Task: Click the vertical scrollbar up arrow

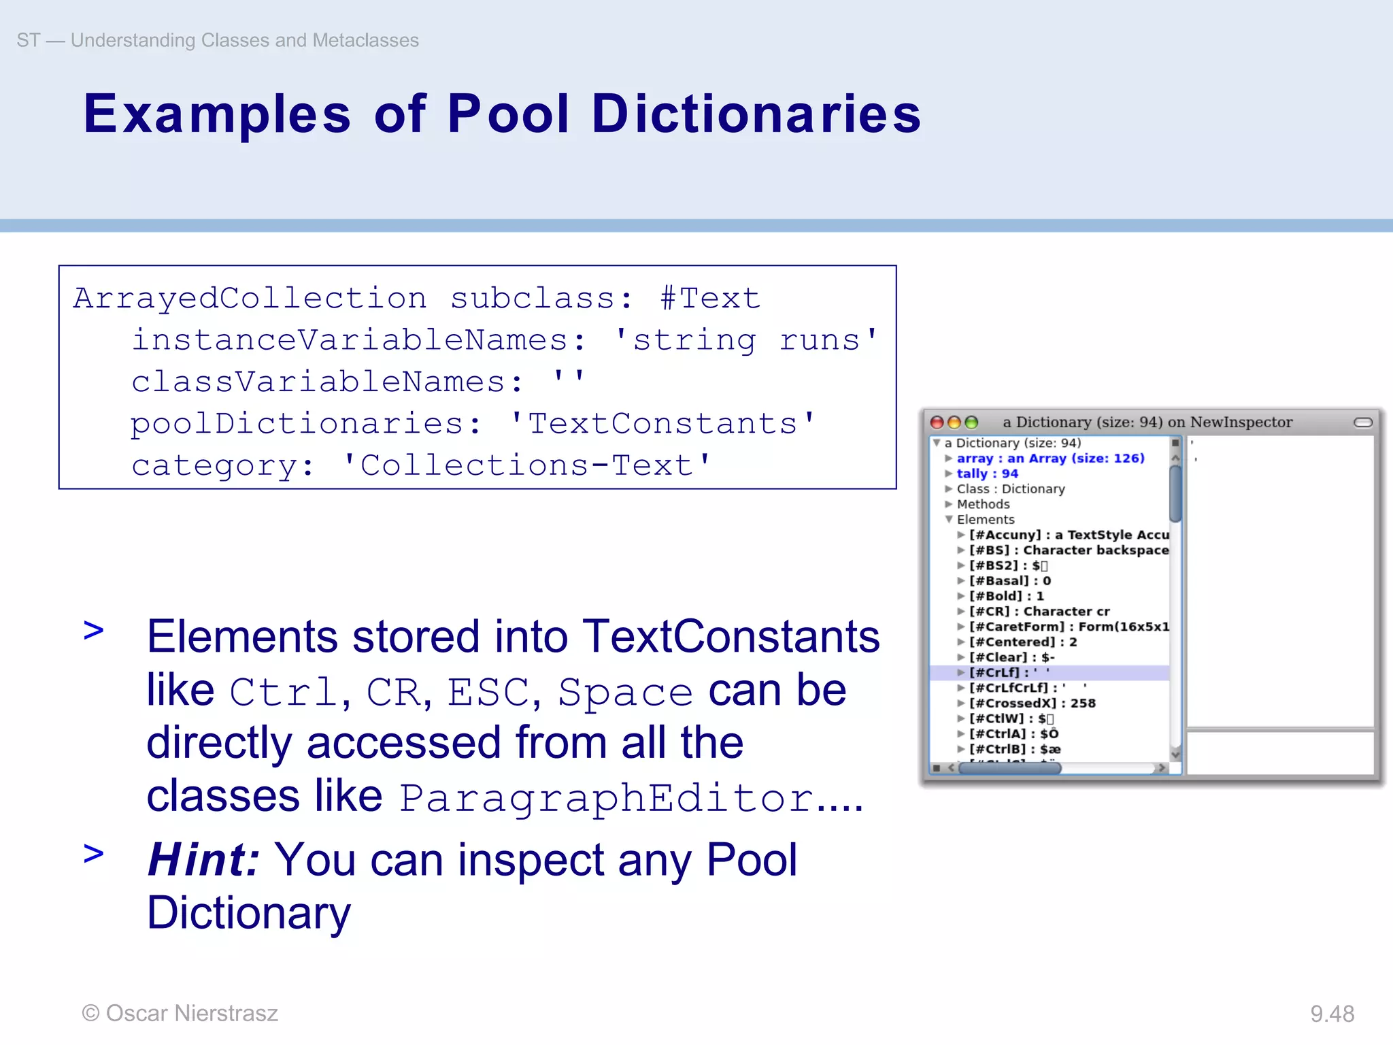Action: [x=1175, y=458]
